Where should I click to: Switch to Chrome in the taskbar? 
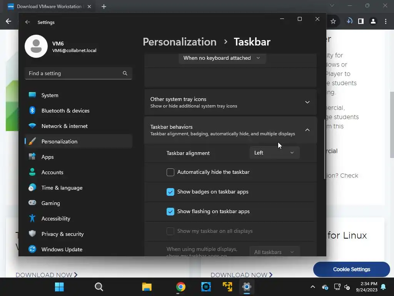(180, 287)
